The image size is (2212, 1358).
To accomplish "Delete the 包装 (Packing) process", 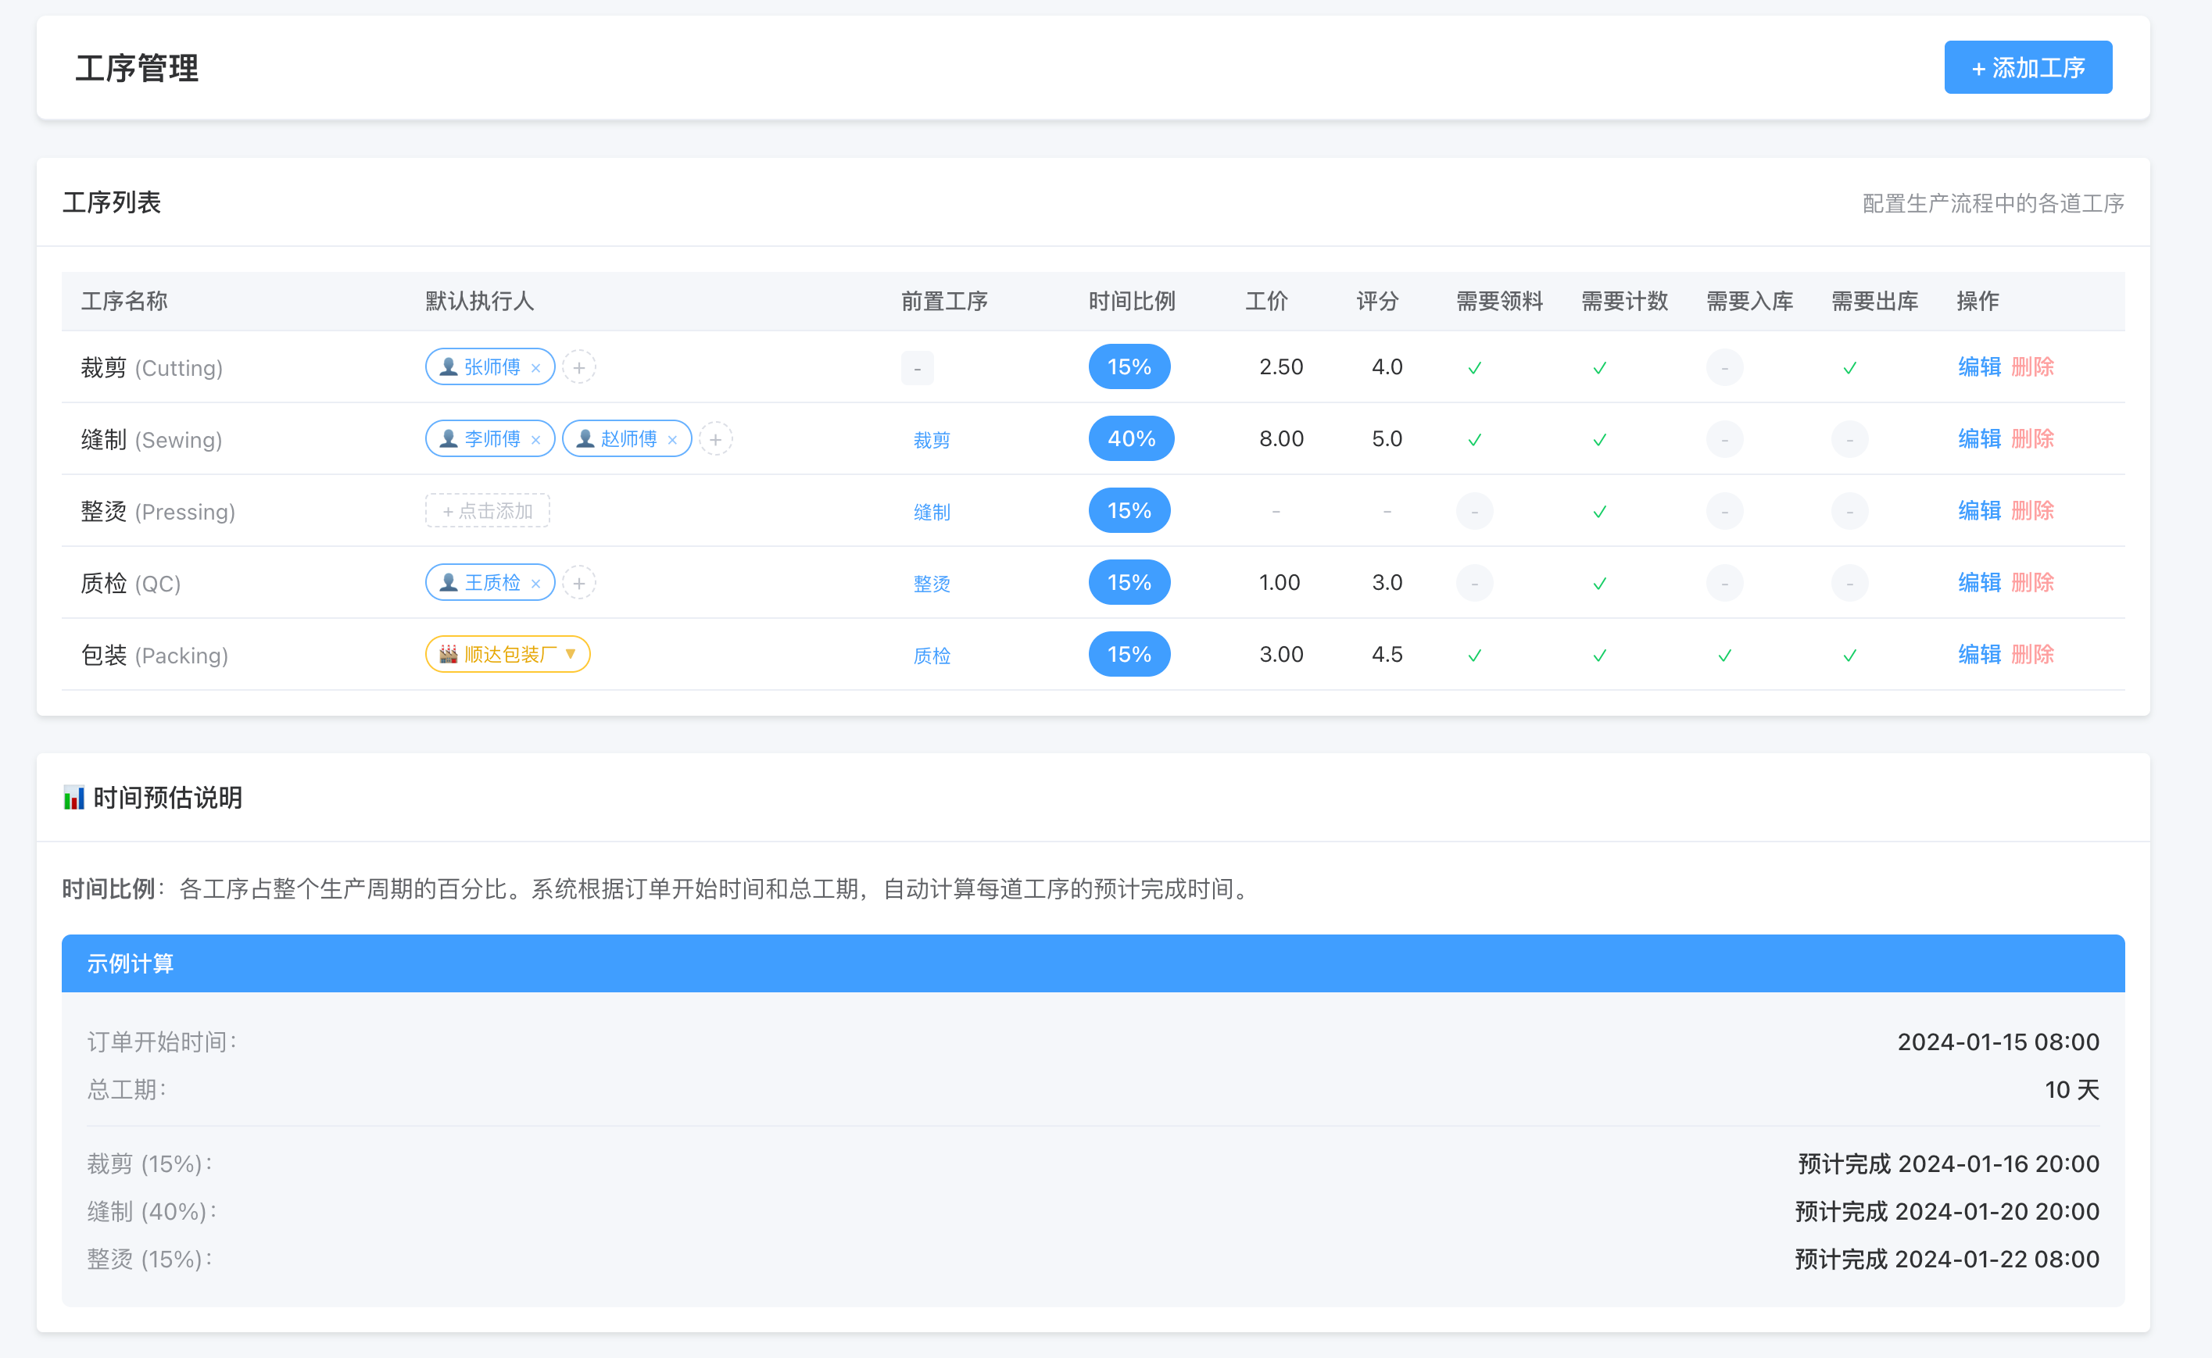I will click(x=2032, y=655).
